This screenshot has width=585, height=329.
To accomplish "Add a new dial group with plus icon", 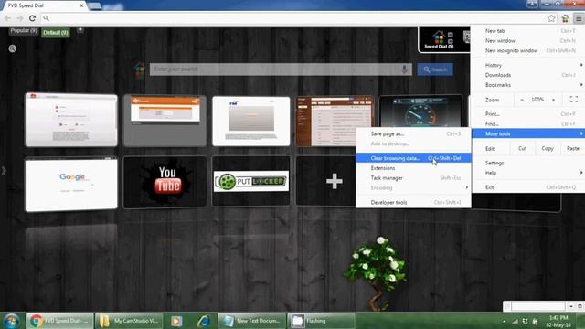I will click(80, 30).
